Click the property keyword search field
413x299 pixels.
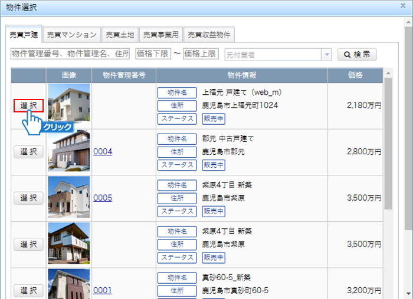click(70, 54)
